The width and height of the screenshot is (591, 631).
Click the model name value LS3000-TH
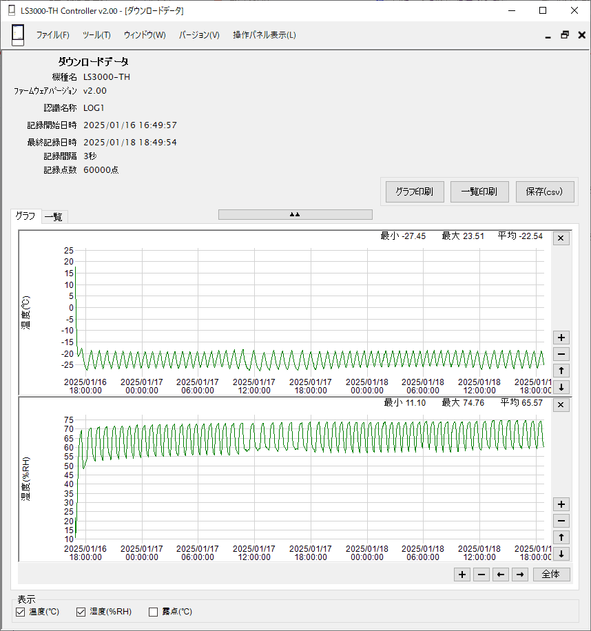107,77
